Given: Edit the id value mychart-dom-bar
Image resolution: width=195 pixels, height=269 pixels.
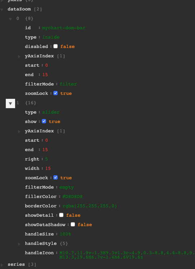Looking at the screenshot, I should tap(64, 28).
